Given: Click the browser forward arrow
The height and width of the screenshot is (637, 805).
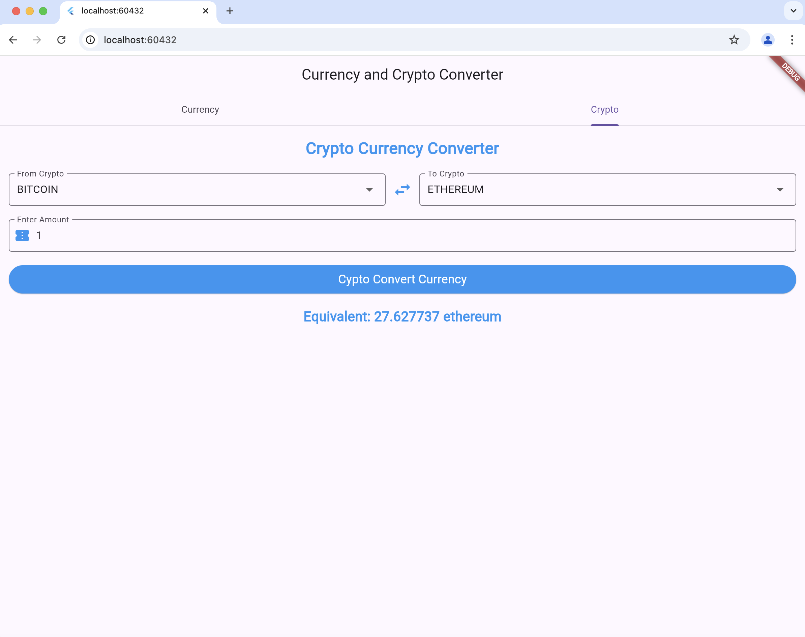Looking at the screenshot, I should (x=37, y=40).
